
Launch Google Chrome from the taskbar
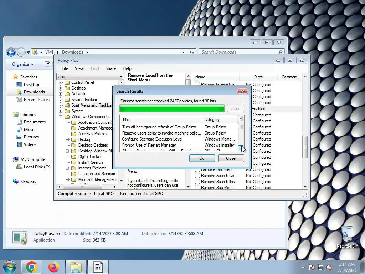point(32,267)
